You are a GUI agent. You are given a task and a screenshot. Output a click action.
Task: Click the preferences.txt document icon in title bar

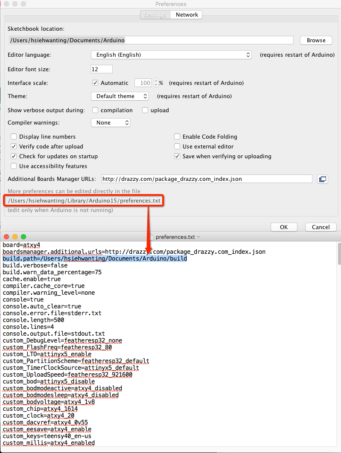click(151, 237)
